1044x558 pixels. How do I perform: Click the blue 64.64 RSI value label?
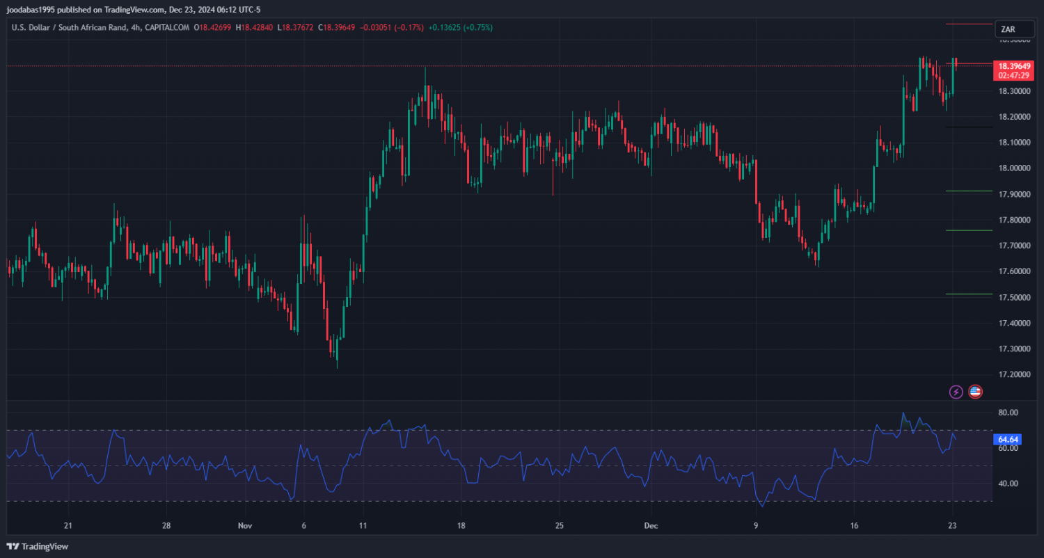[1008, 440]
